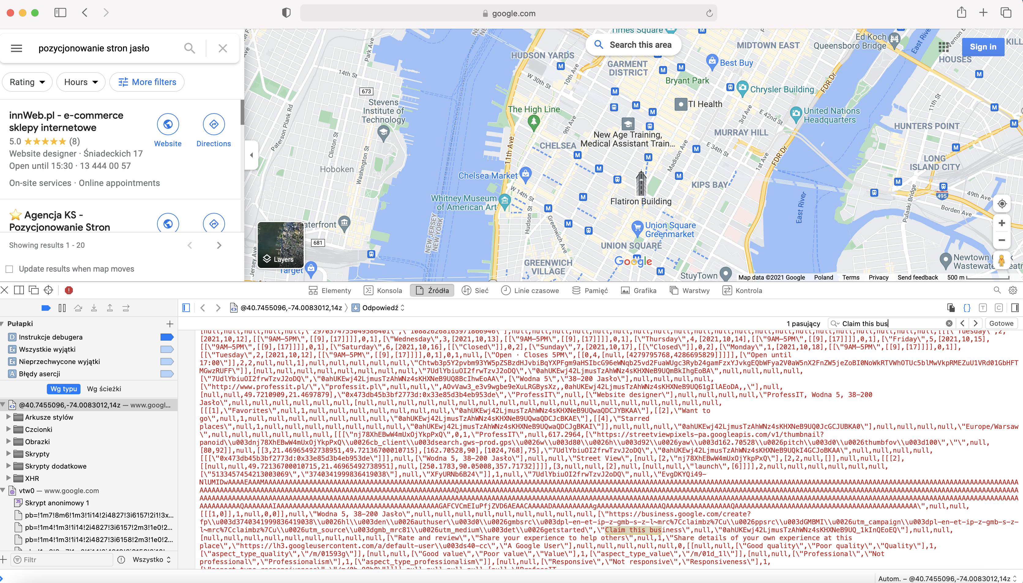This screenshot has height=583, width=1023.
Task: Click Gotowe to finish search
Action: coord(1001,324)
